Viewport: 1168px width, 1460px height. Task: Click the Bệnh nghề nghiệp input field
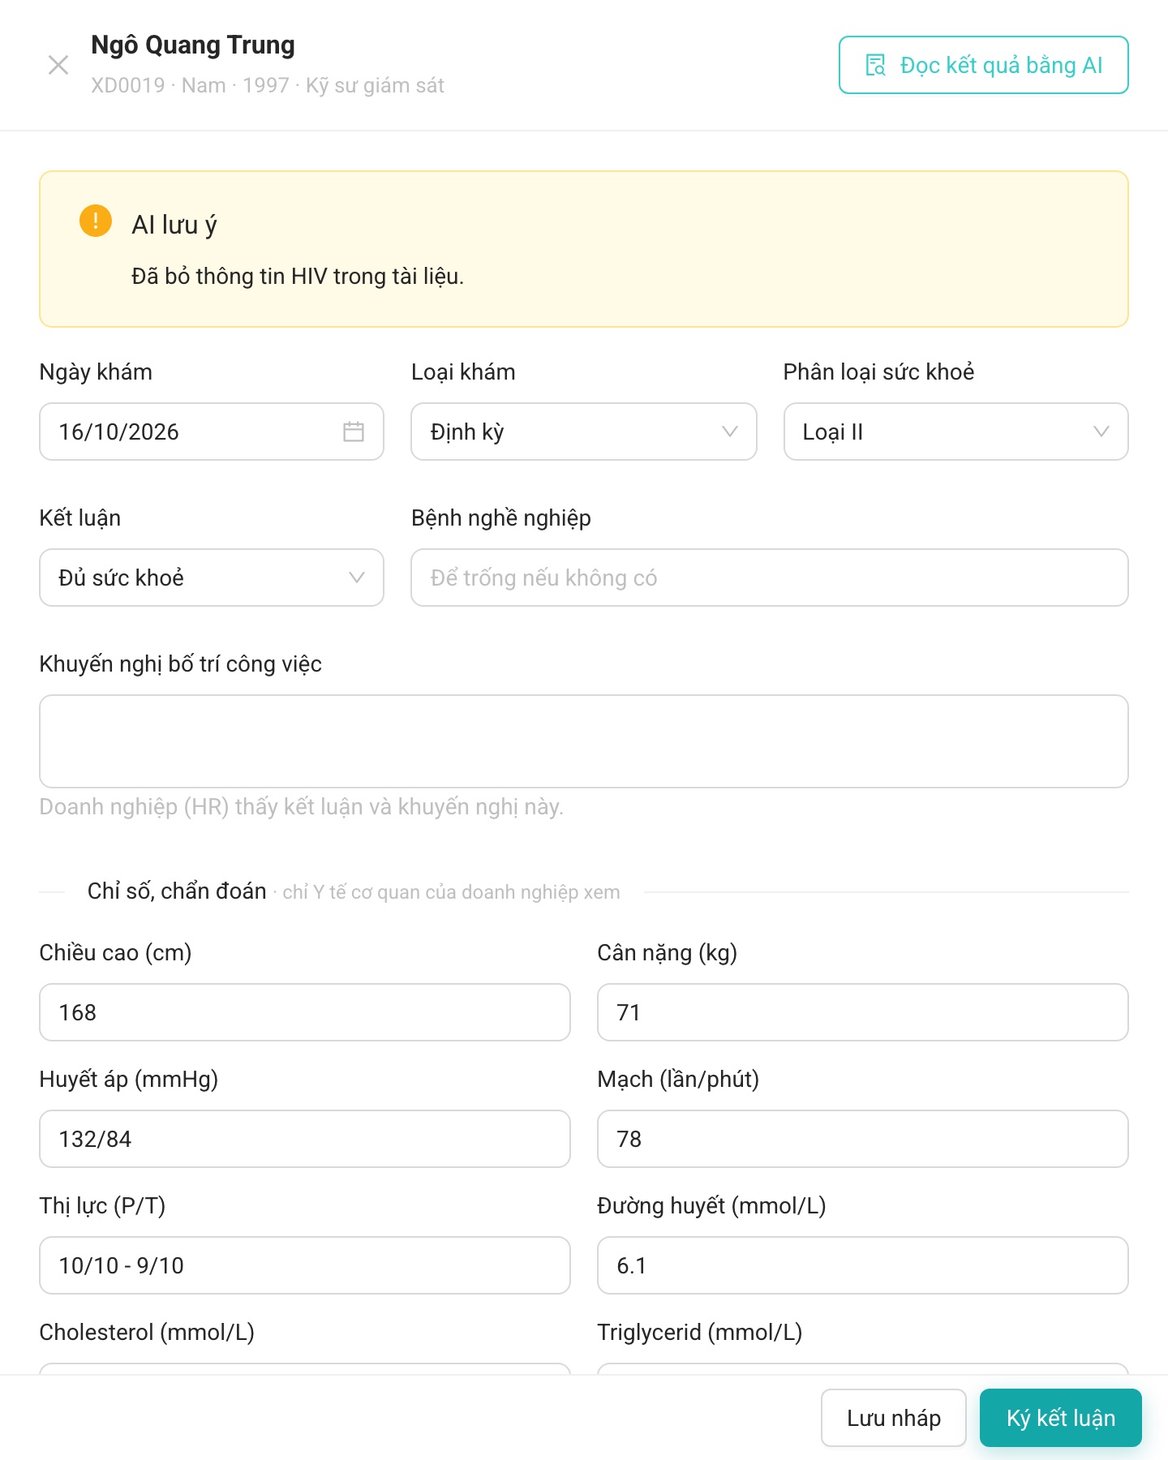[770, 578]
